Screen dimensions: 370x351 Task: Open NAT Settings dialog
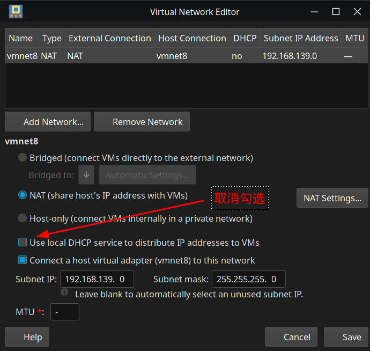click(x=332, y=198)
